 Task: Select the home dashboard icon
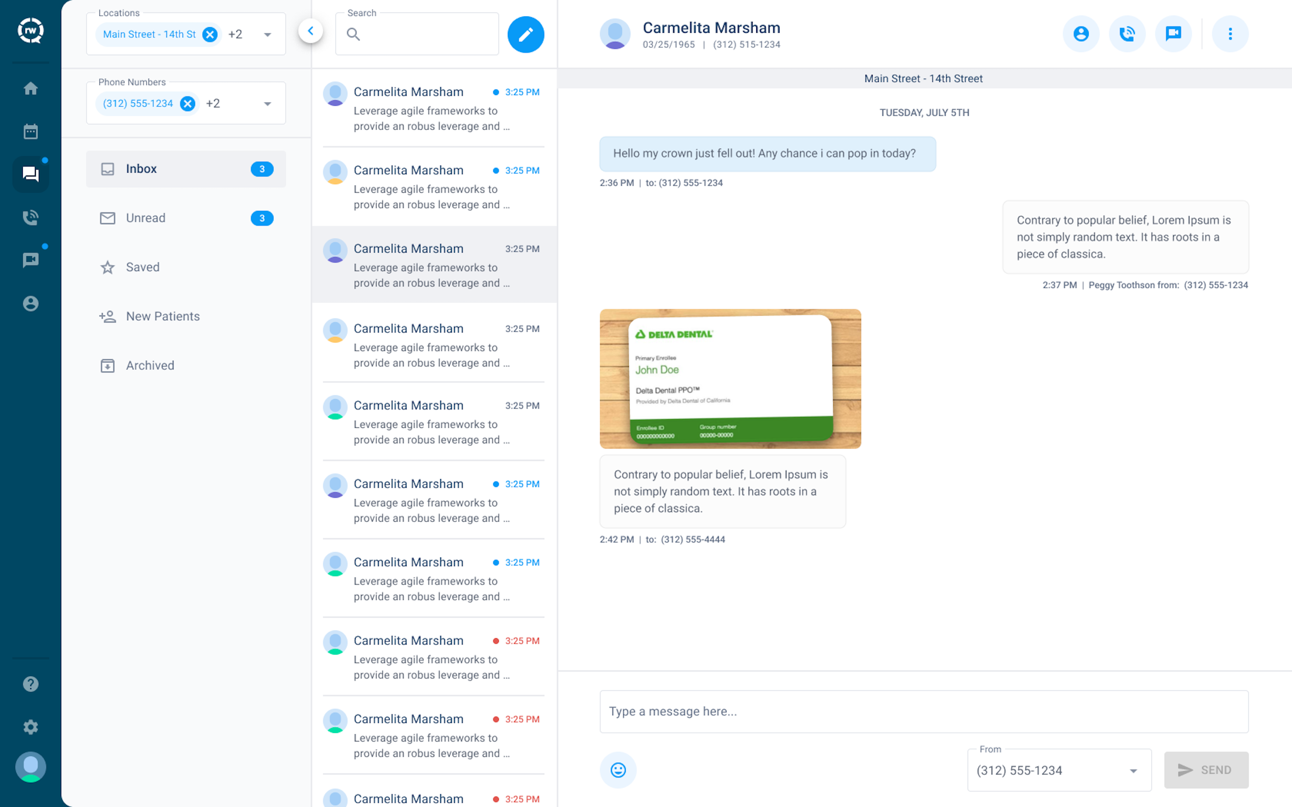click(x=31, y=87)
